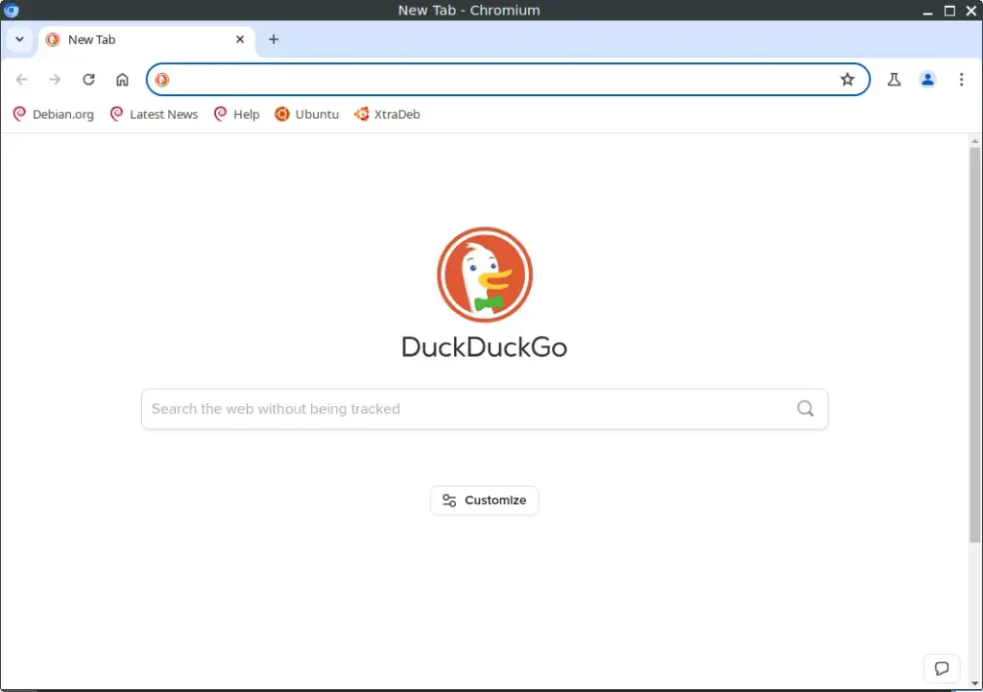Click the Customize button

click(485, 500)
